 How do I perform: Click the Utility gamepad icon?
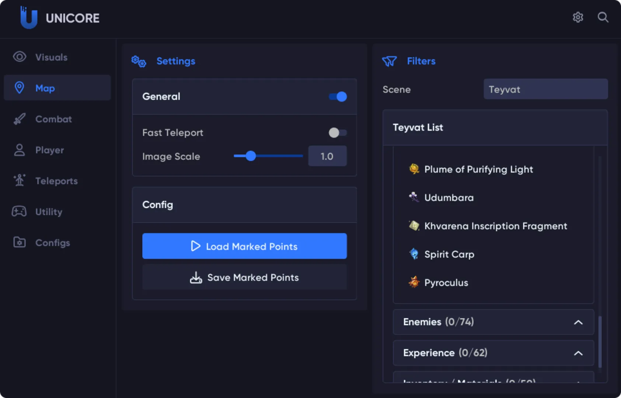19,212
